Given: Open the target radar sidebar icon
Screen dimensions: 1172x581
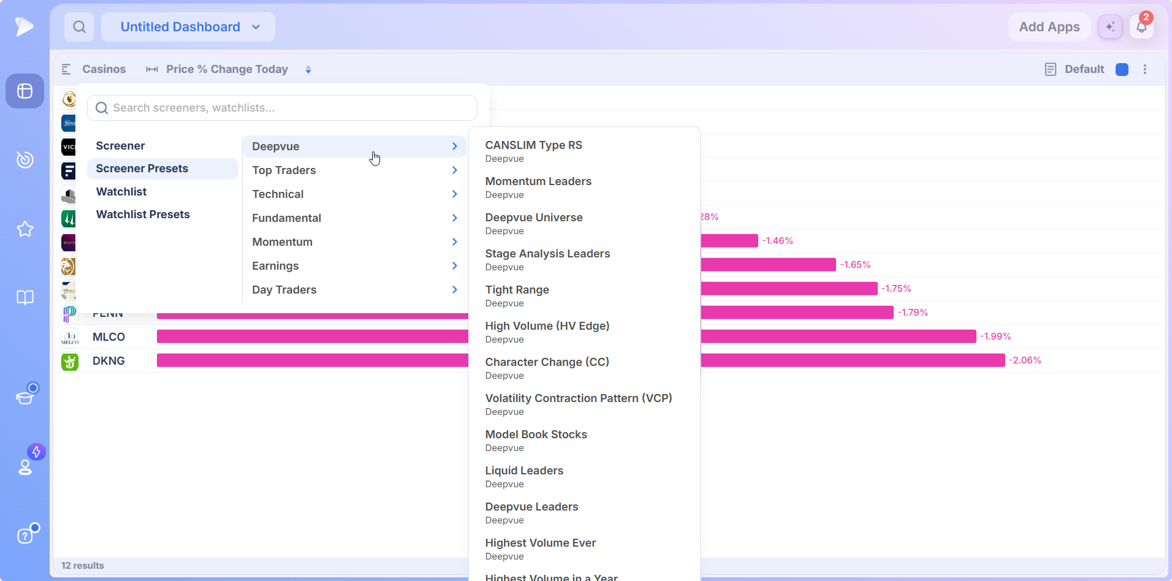Looking at the screenshot, I should tap(25, 159).
